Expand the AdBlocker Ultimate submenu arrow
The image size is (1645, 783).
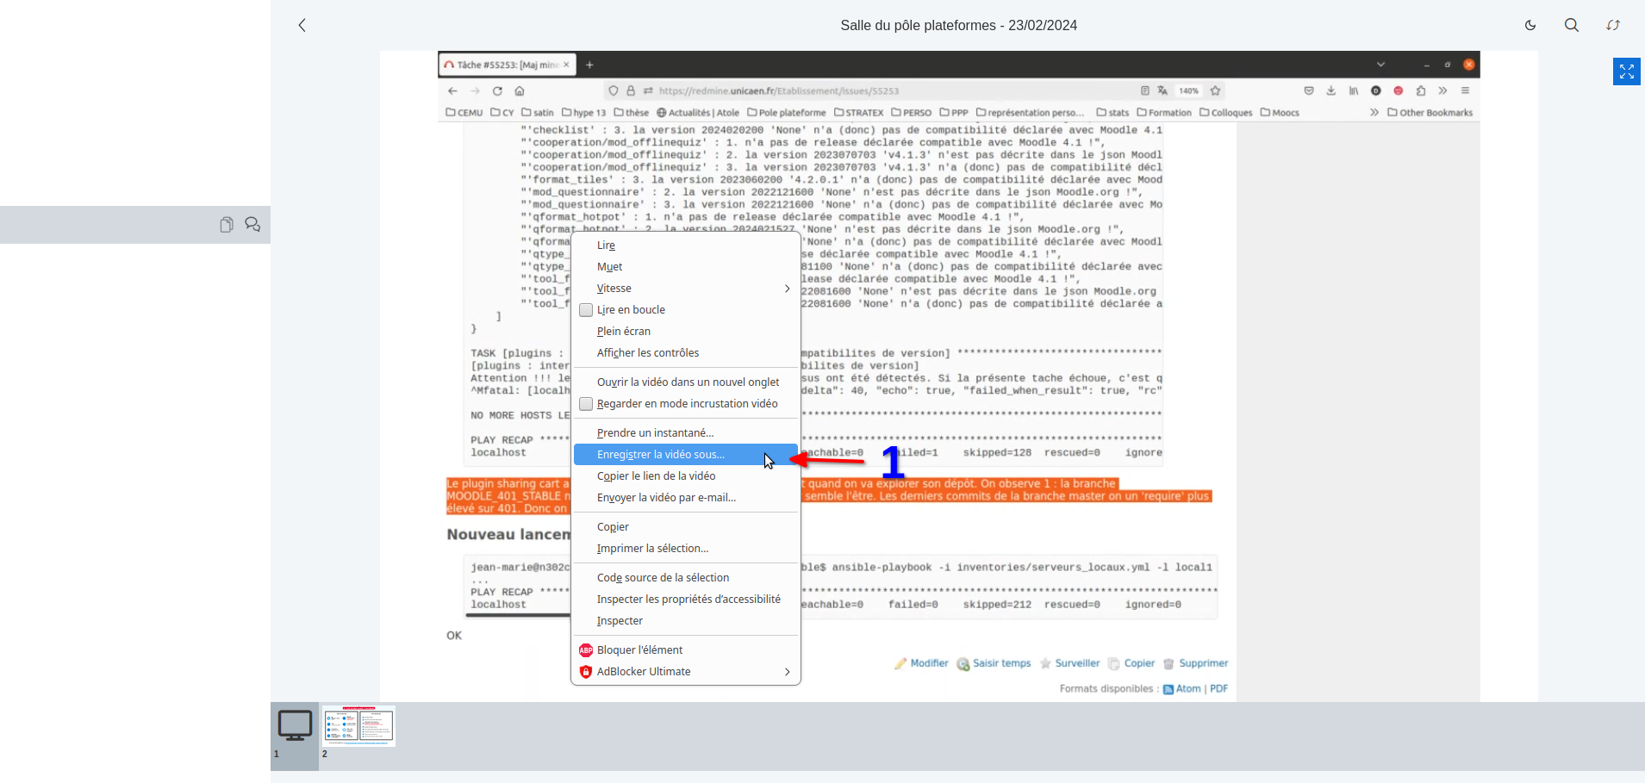click(x=787, y=672)
